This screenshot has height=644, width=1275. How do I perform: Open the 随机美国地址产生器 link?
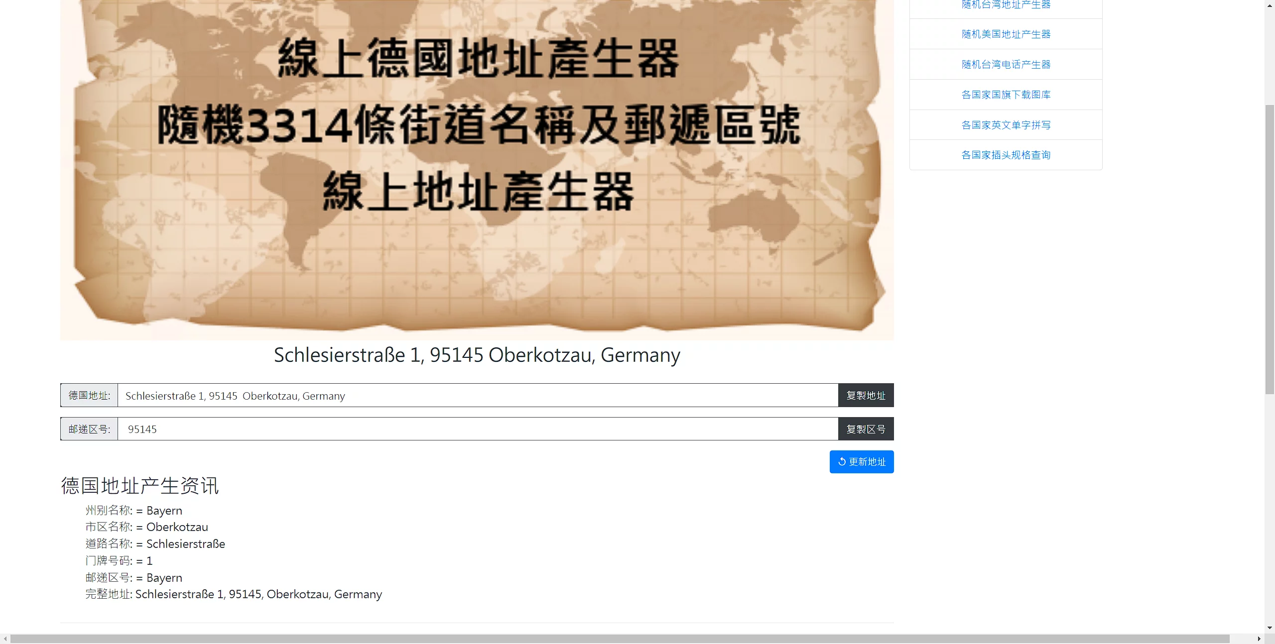1006,34
